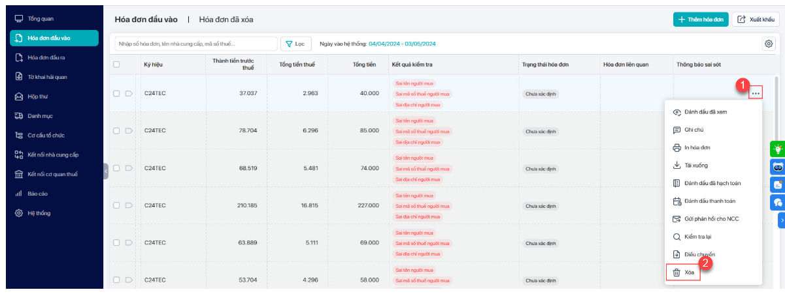This screenshot has width=785, height=294.
Task: Expand the right side panel arrow
Action: pyautogui.click(x=781, y=221)
